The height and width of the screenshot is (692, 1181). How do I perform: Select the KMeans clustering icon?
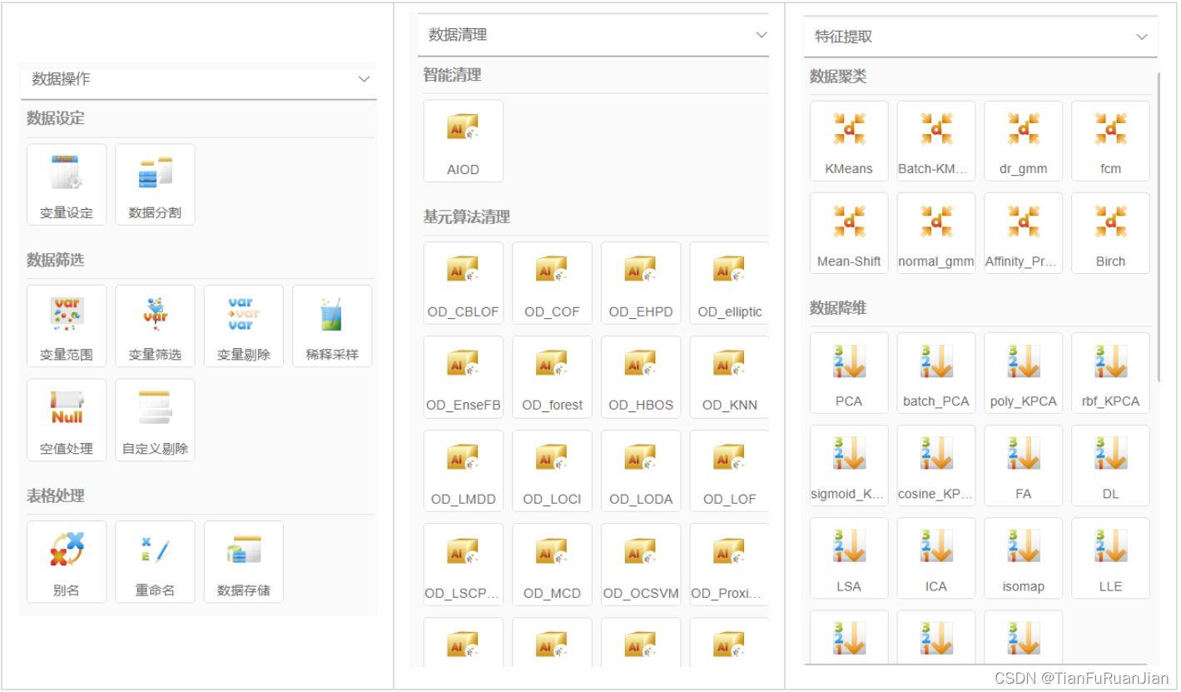(848, 139)
